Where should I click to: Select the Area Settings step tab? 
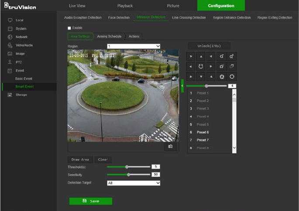click(80, 36)
